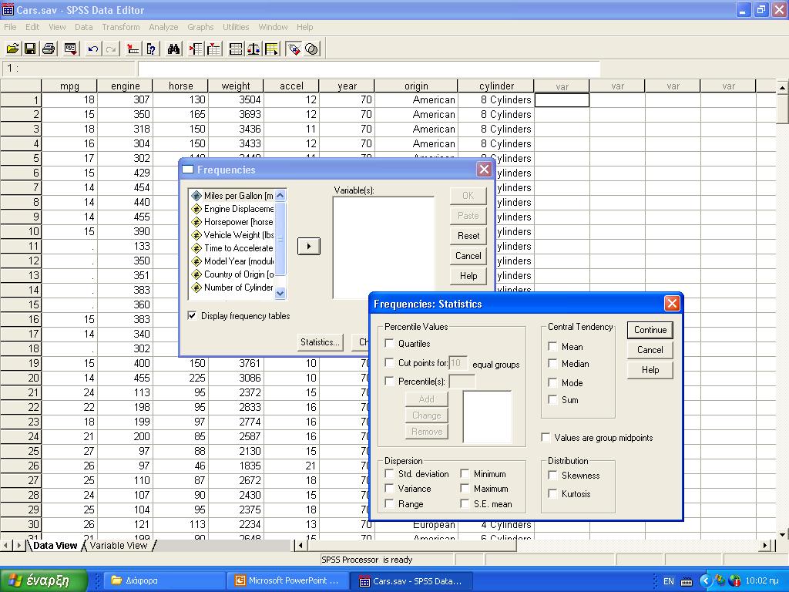Click the Statistics... button in Frequencies

pos(320,342)
